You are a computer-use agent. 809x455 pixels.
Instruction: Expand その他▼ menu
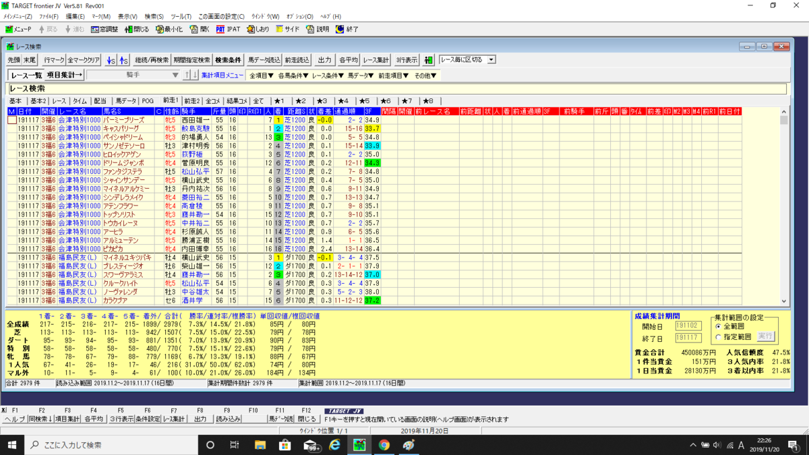[425, 75]
